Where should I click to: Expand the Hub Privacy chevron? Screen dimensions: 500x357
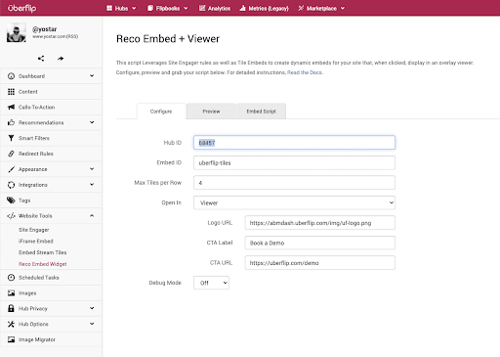coord(92,308)
